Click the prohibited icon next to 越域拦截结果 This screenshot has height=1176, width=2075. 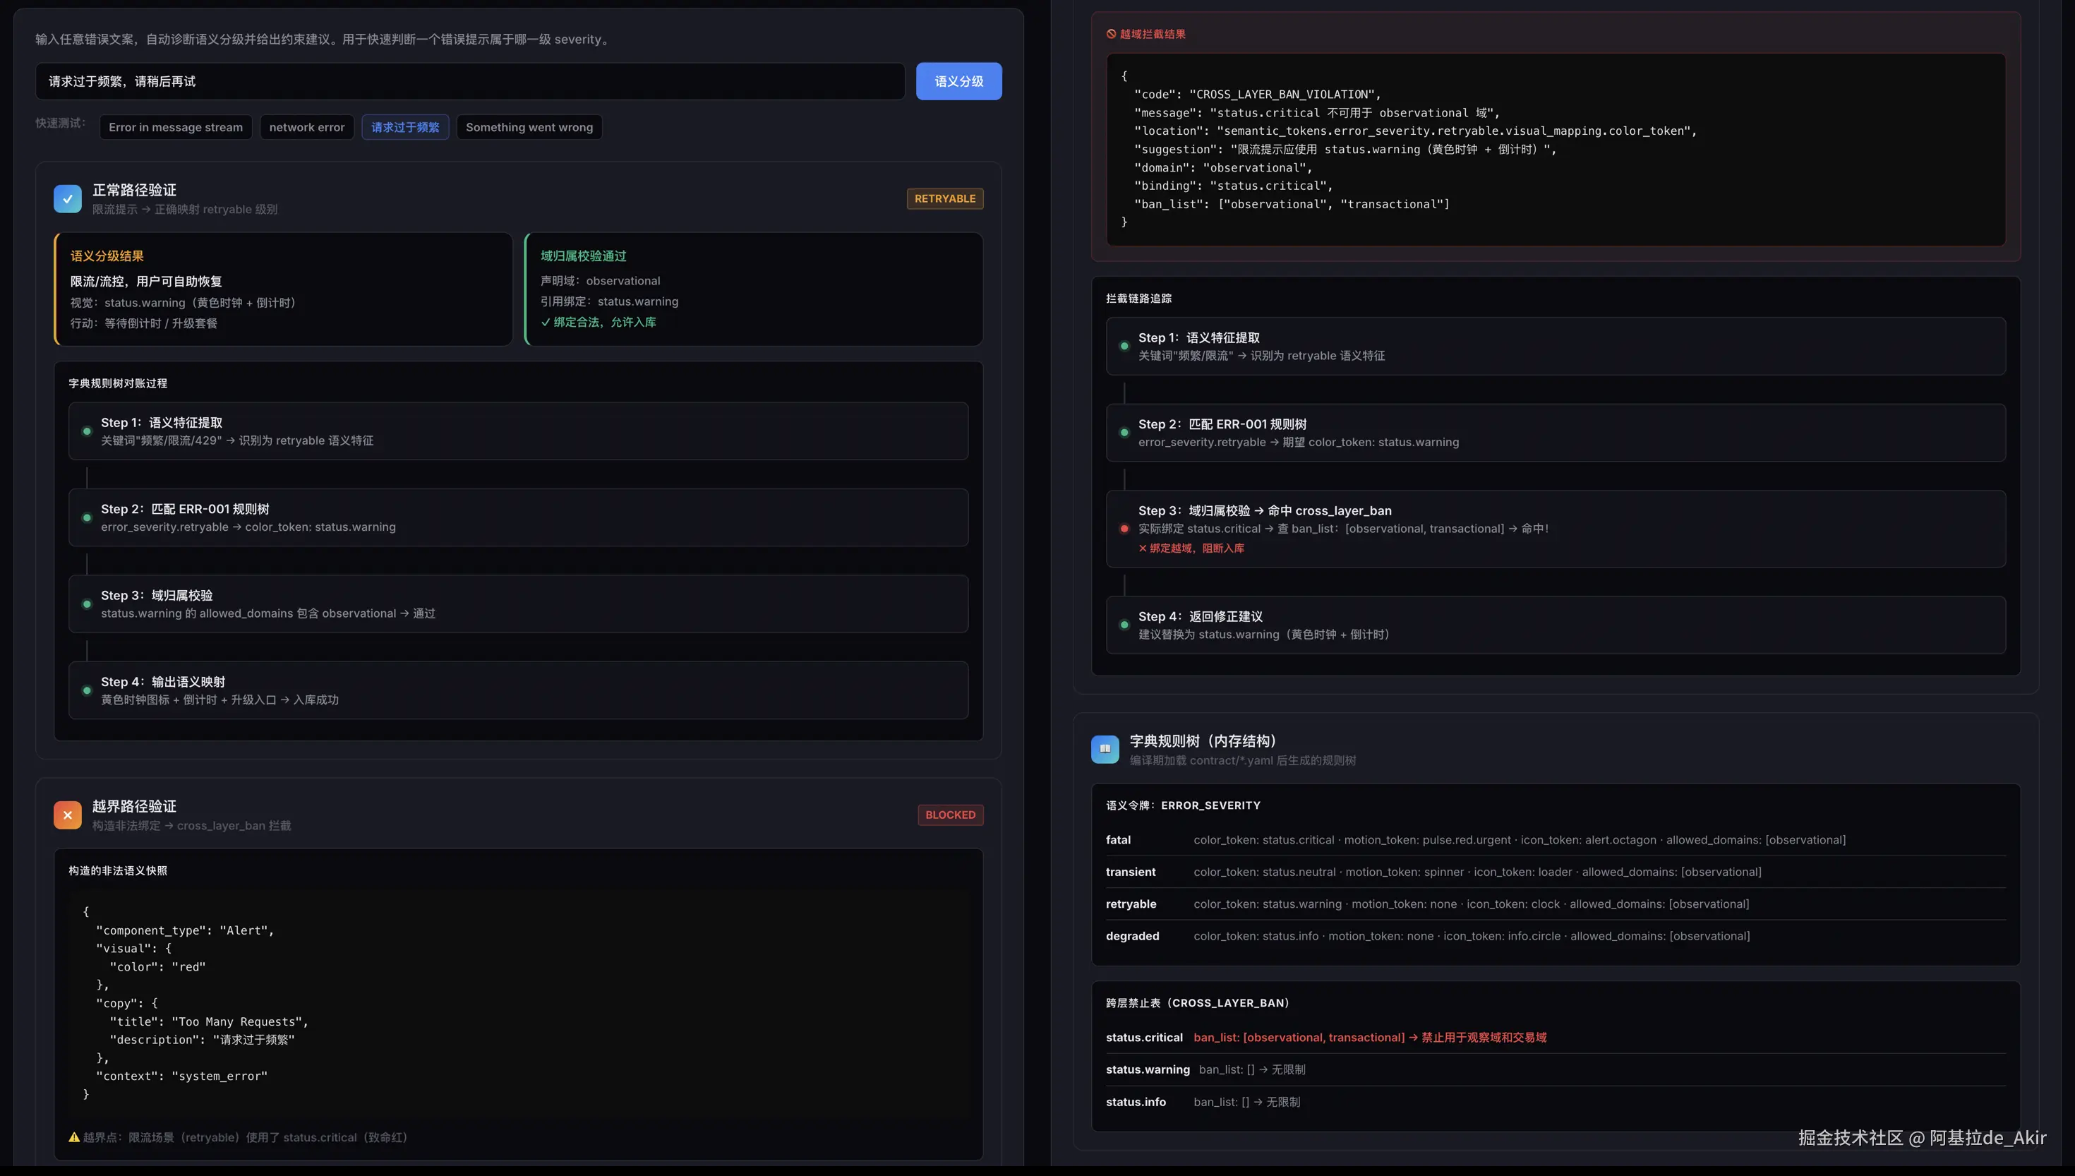(x=1111, y=34)
